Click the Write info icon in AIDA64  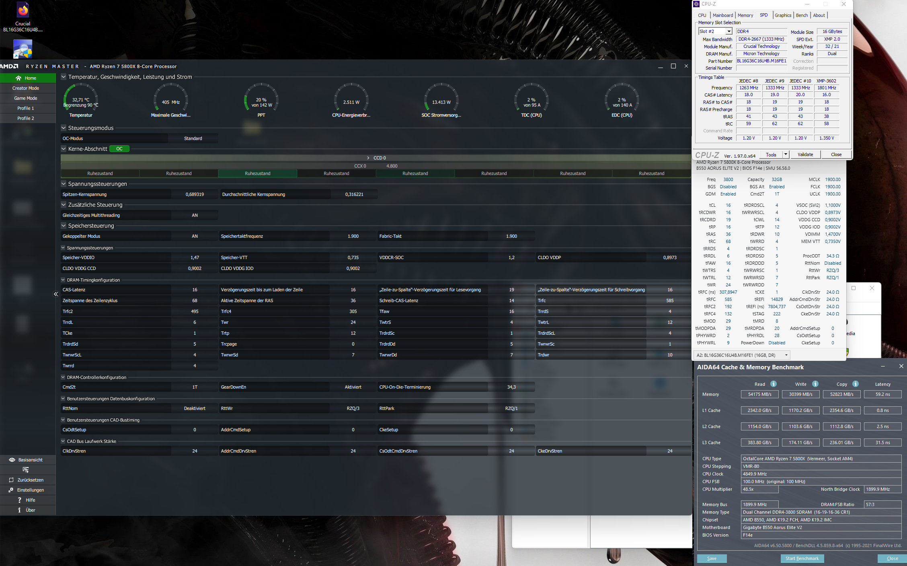(815, 384)
